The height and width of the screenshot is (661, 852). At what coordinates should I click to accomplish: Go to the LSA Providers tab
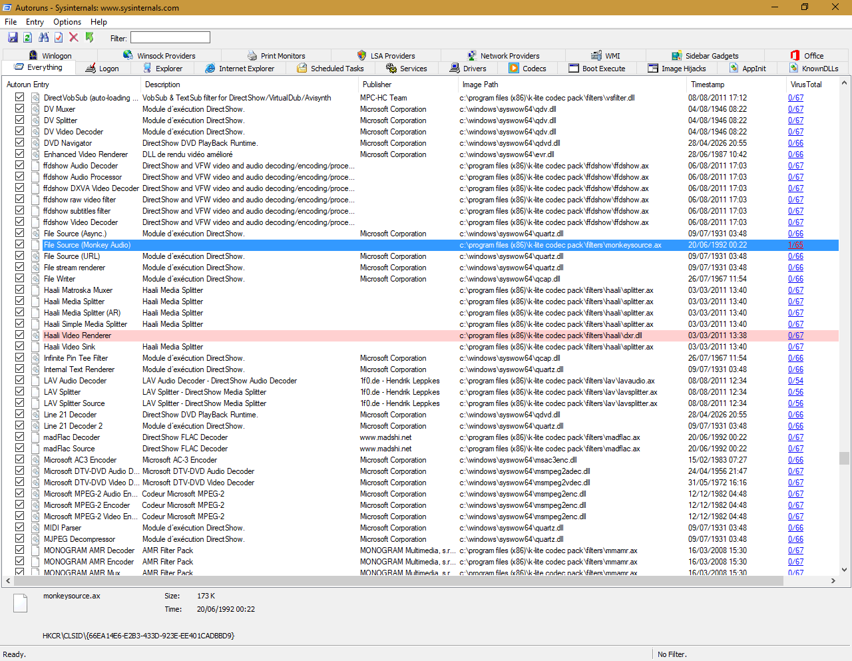(386, 56)
